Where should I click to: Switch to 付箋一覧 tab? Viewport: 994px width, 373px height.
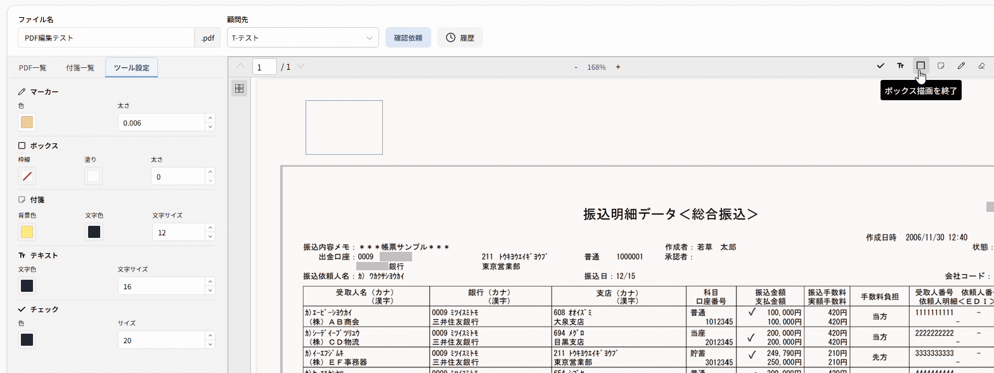tap(80, 67)
